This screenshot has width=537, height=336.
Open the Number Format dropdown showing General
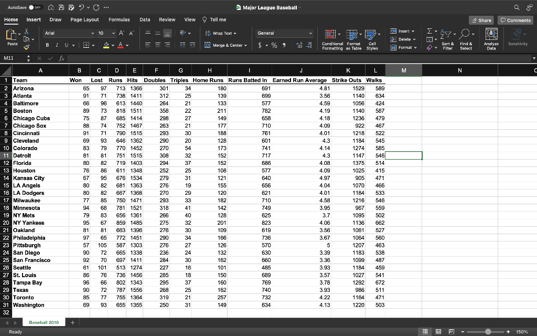(284, 33)
